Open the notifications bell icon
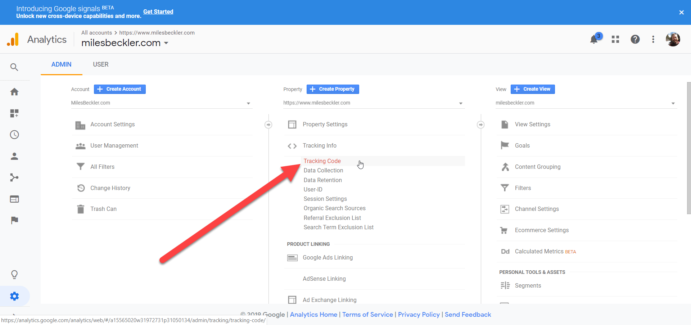This screenshot has height=325, width=691. pos(594,39)
